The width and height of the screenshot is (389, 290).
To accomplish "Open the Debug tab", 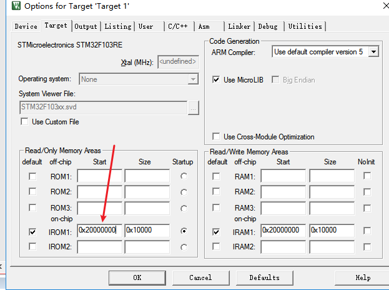I will [269, 26].
